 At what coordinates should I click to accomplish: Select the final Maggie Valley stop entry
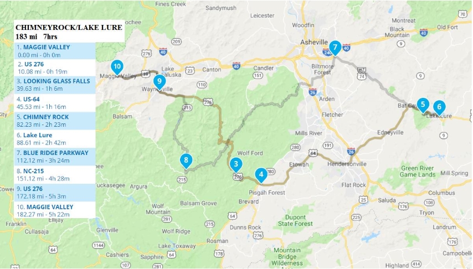pos(55,210)
